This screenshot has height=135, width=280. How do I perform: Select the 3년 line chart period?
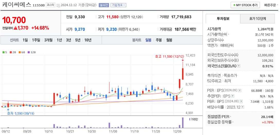[68, 40]
